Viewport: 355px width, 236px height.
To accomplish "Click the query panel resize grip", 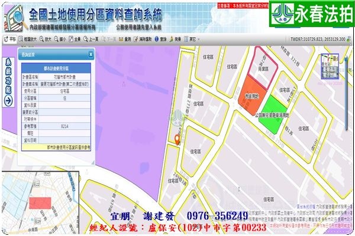I will coord(93,162).
